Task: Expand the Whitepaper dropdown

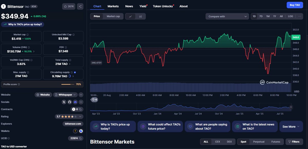Action: click(x=65, y=95)
